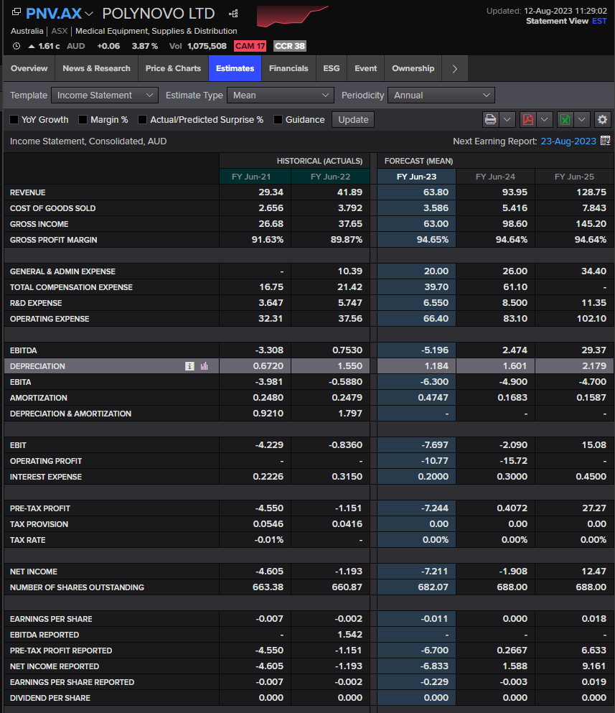Open Periodicity Annual dropdown
The width and height of the screenshot is (615, 713).
[441, 95]
